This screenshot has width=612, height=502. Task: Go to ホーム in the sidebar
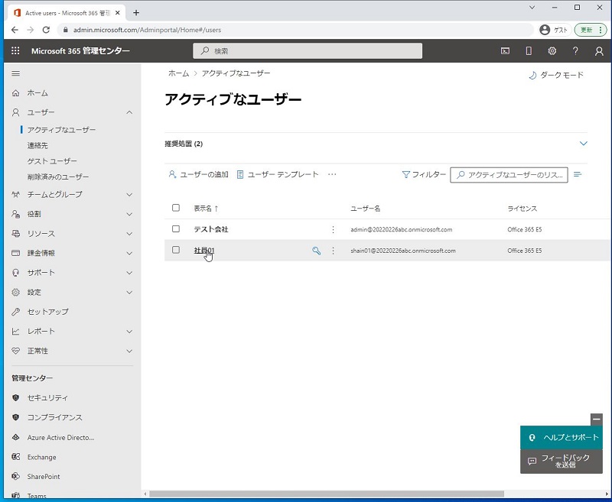[37, 92]
